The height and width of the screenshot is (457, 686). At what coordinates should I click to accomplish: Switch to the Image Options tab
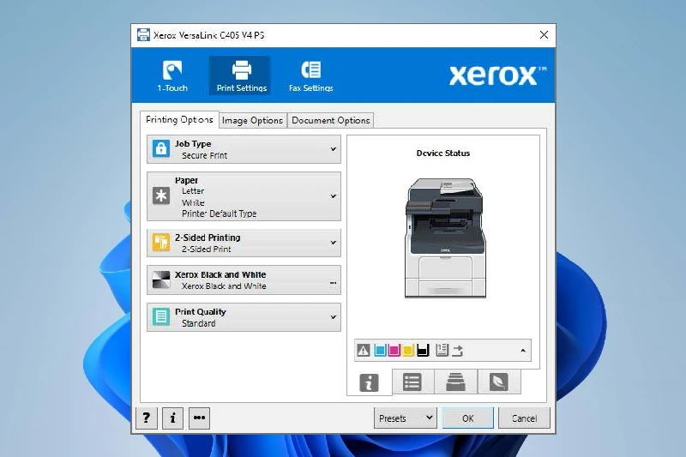click(252, 121)
